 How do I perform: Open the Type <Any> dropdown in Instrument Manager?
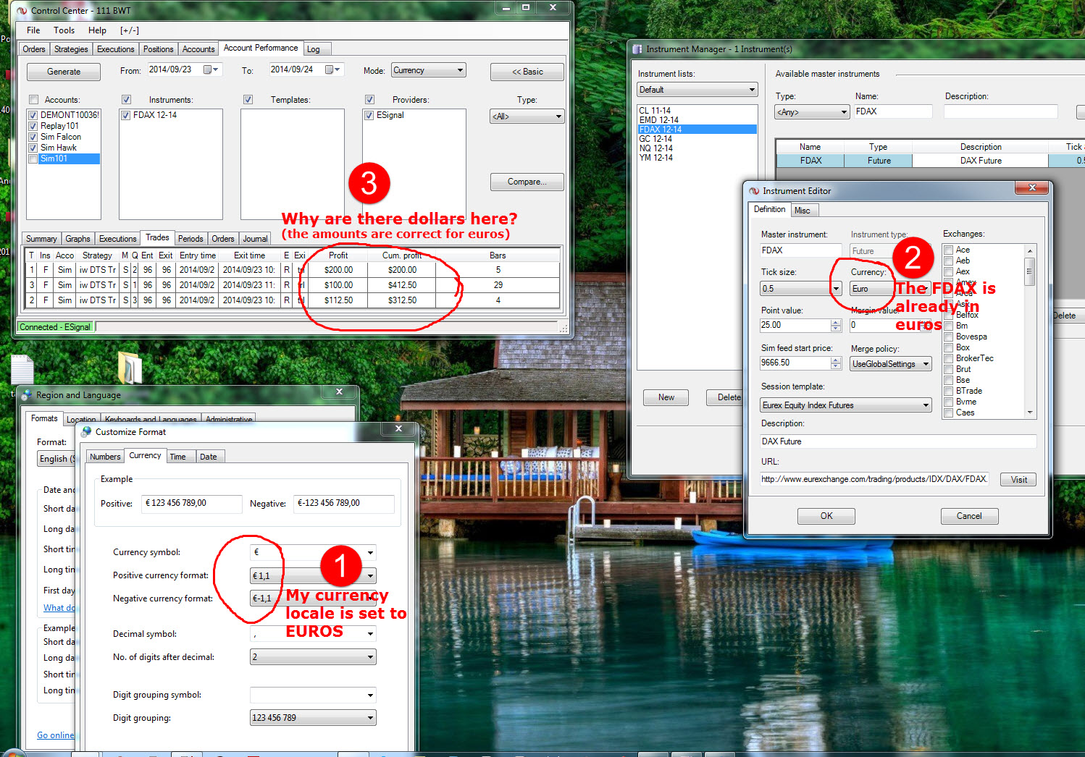(812, 112)
